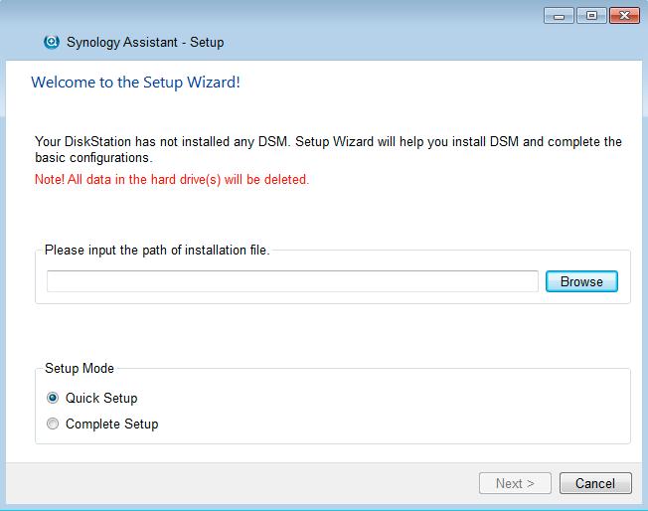648x511 pixels.
Task: Minimize the Synology Assistant window
Action: point(559,16)
